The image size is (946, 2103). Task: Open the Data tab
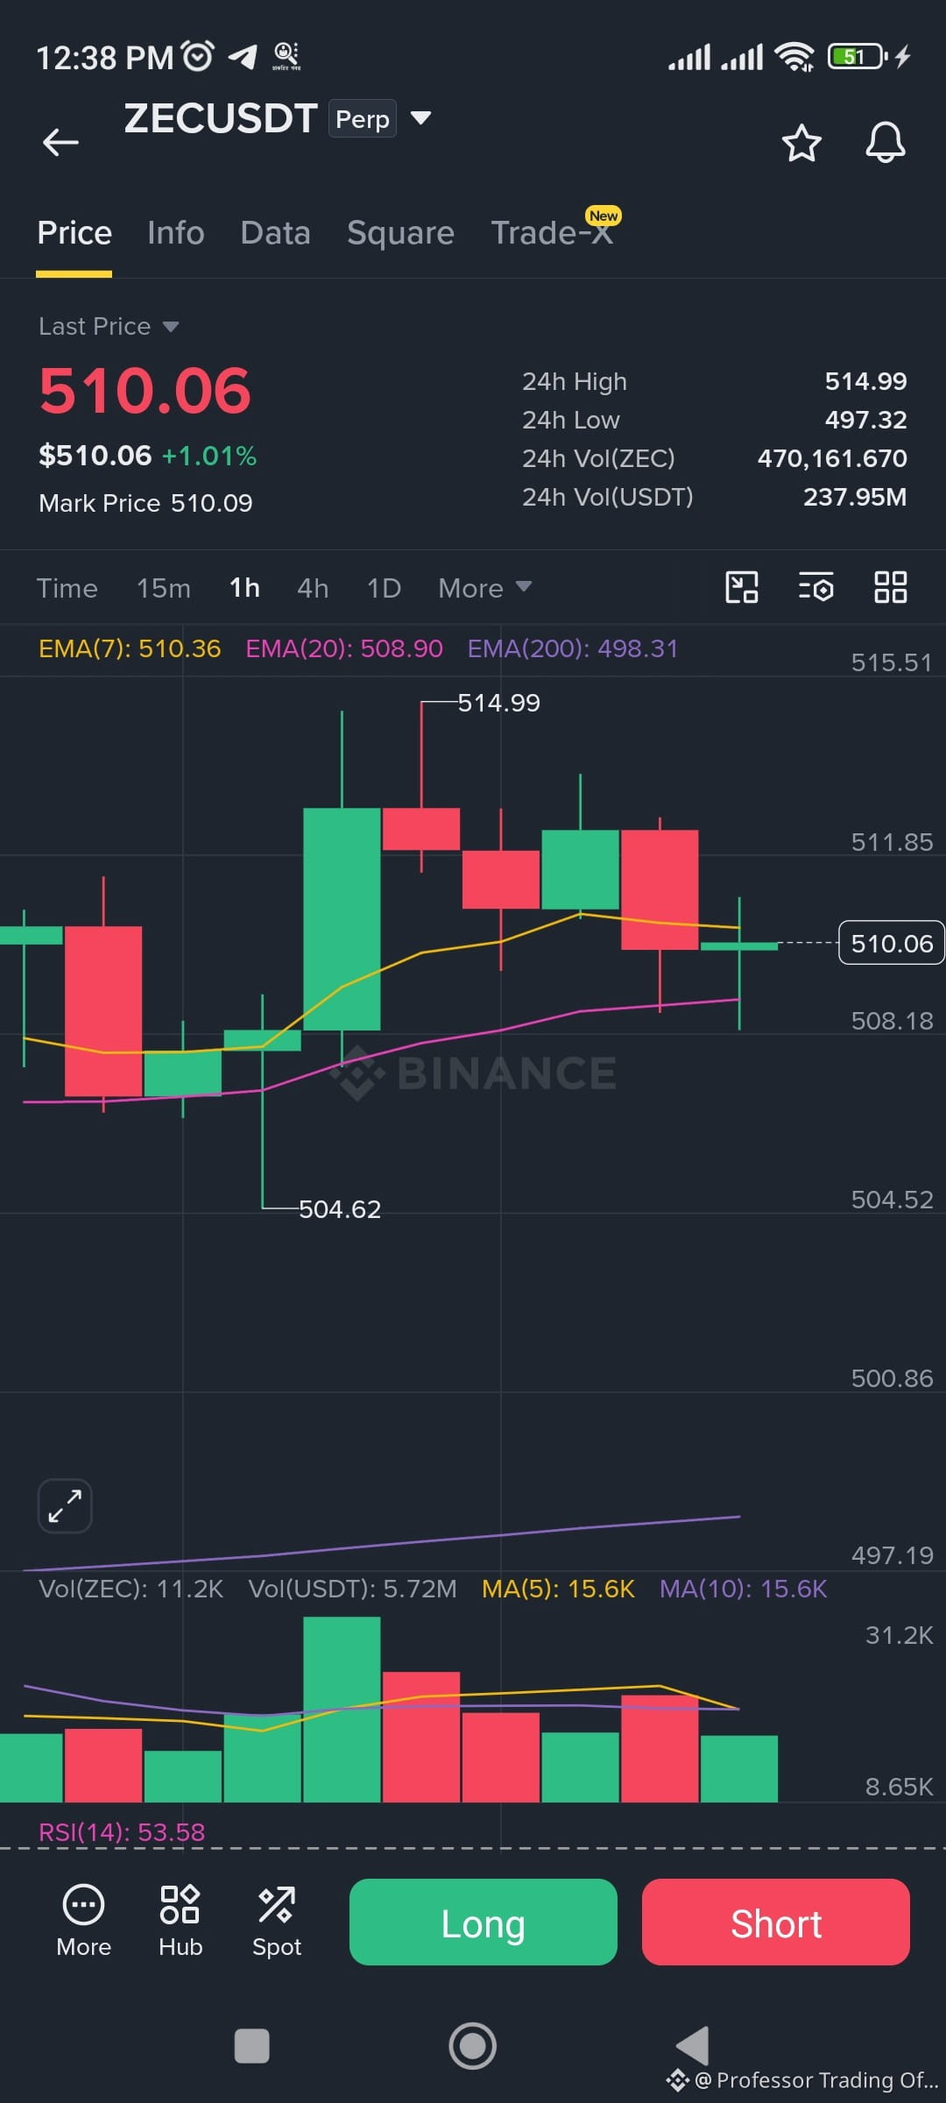pos(275,233)
